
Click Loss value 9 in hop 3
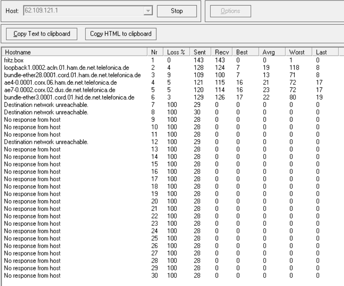169,75
